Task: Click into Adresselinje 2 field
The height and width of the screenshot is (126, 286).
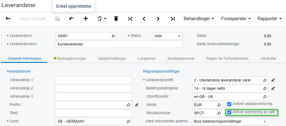Action: 94,88
